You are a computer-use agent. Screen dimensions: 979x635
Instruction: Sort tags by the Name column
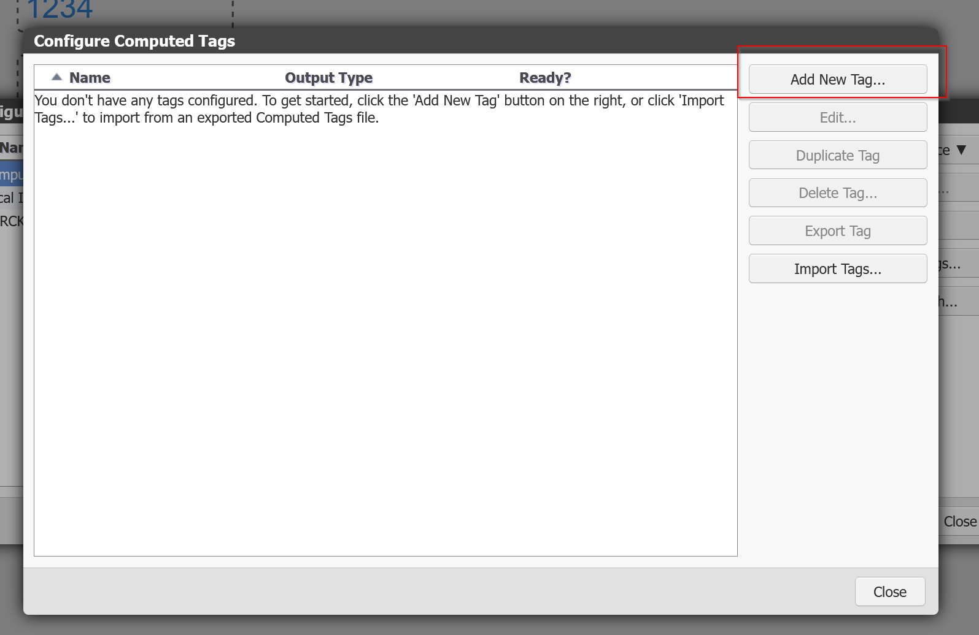90,78
